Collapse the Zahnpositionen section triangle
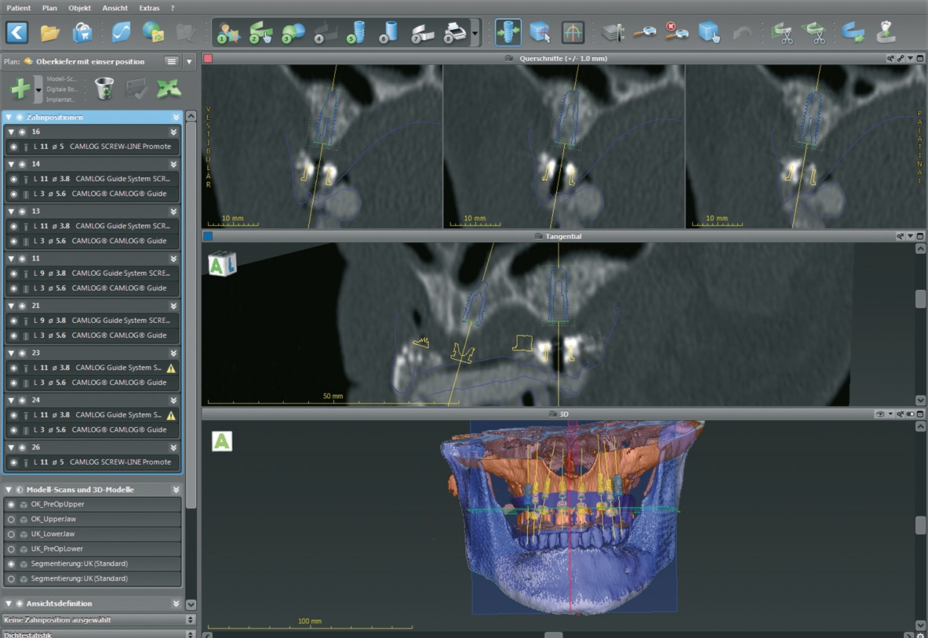The width and height of the screenshot is (928, 638). coord(9,118)
